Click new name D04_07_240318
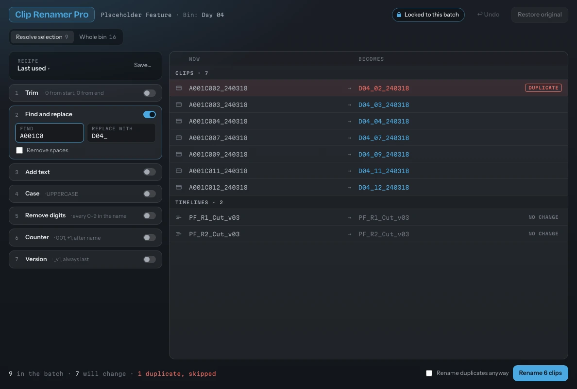 tap(383, 138)
